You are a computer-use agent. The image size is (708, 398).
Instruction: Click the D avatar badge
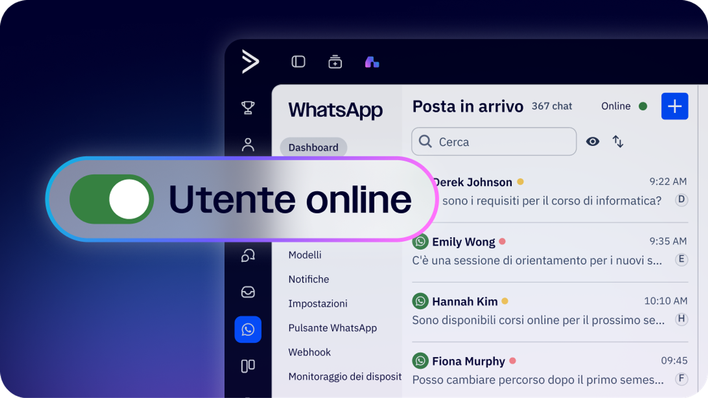coord(681,200)
